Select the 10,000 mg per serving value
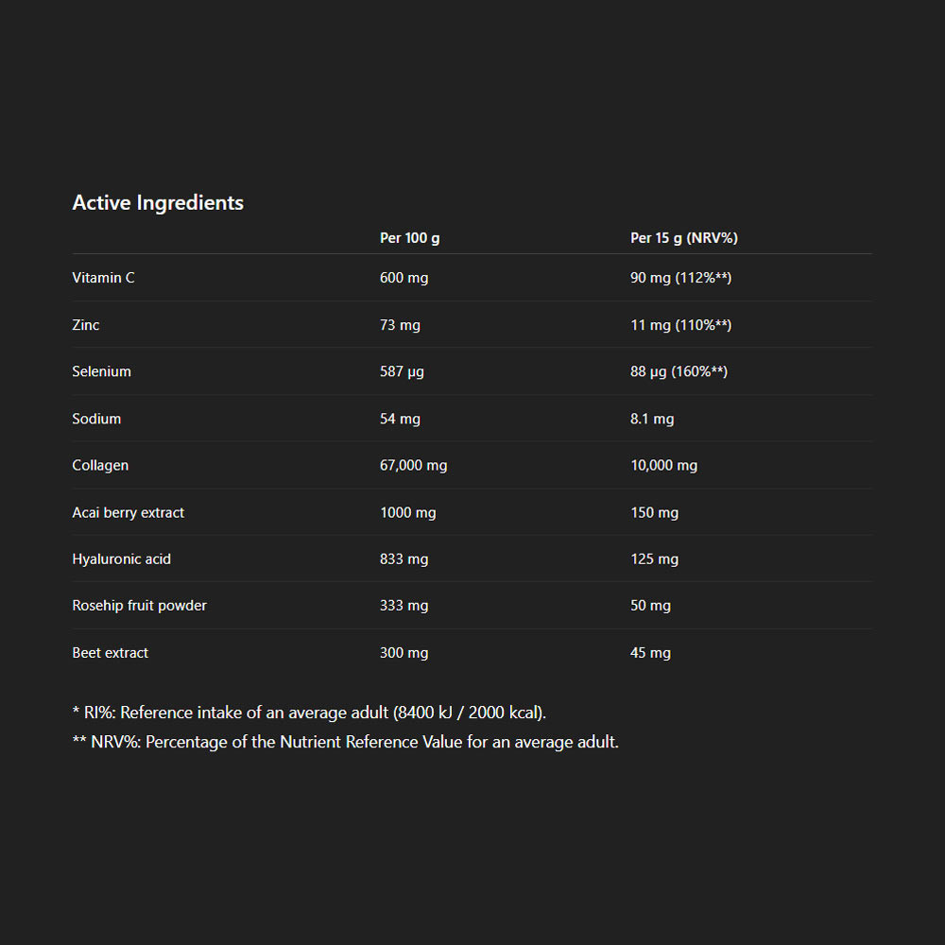 coord(663,465)
